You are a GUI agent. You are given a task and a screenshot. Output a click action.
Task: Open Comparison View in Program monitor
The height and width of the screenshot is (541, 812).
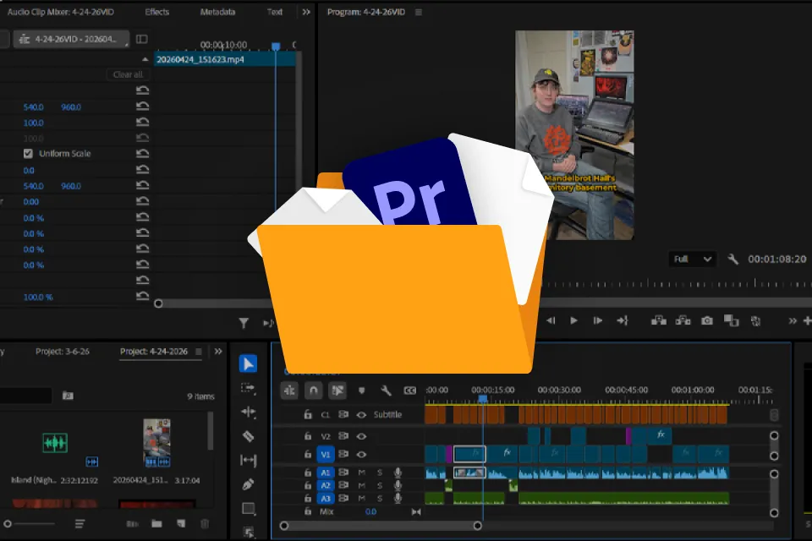(731, 321)
